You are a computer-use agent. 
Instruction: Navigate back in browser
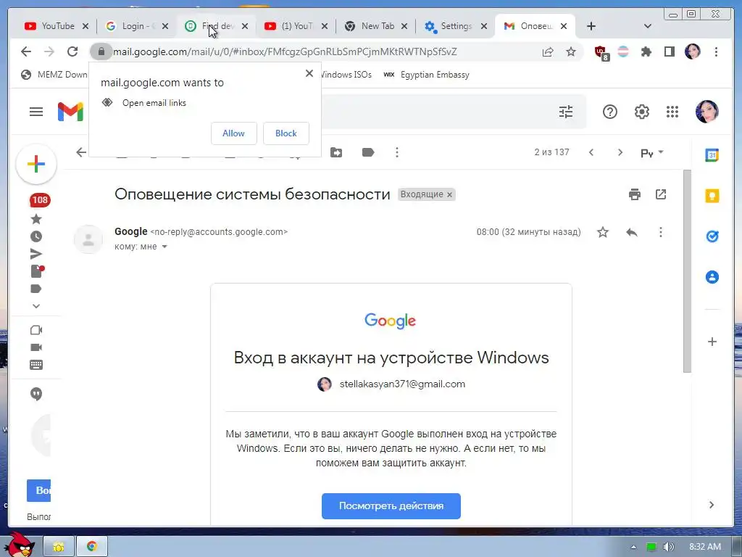[26, 51]
